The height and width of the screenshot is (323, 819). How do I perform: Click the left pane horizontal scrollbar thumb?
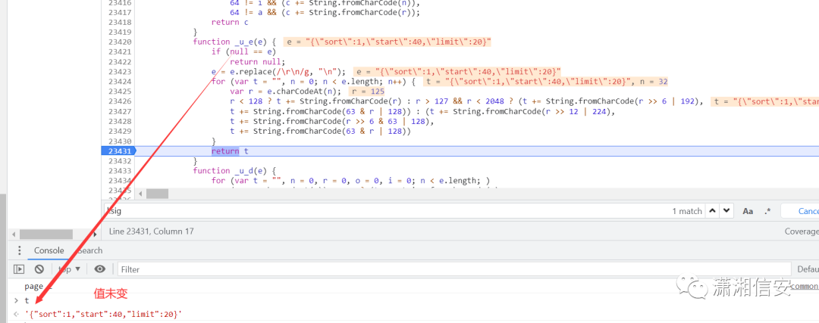(x=46, y=234)
